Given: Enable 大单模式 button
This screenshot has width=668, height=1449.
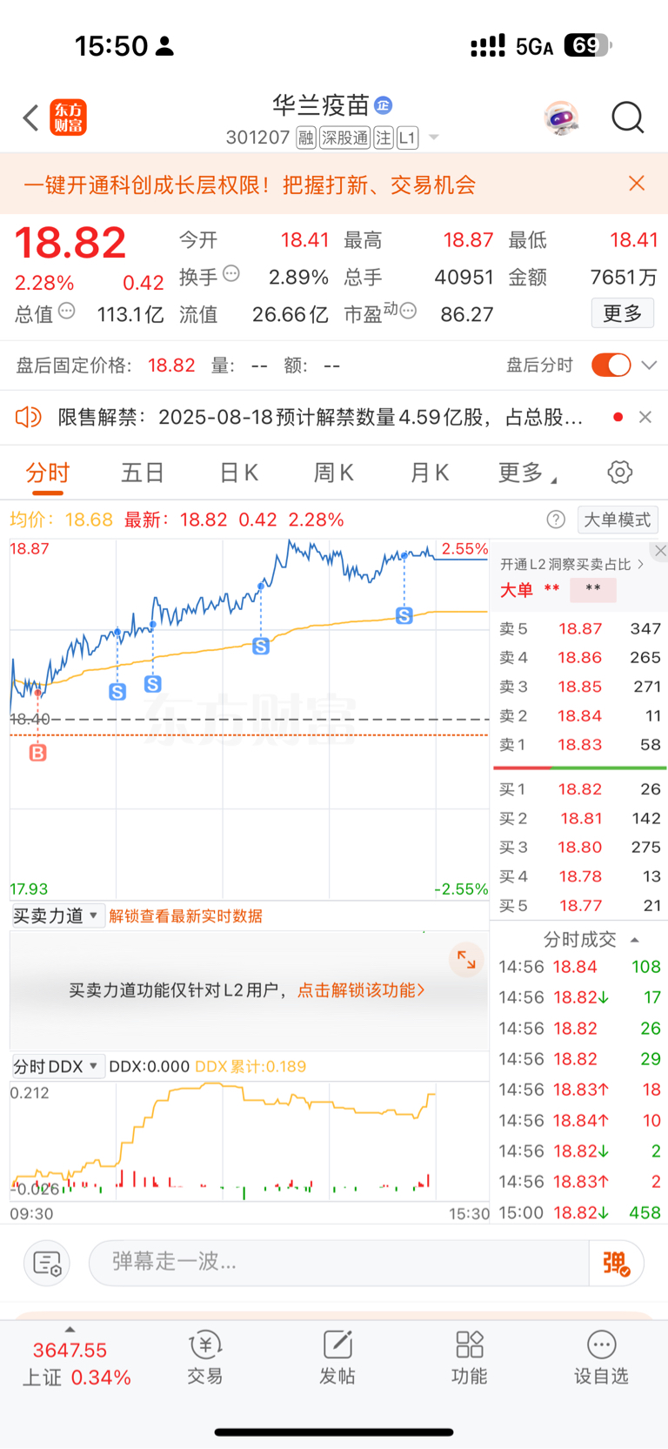Looking at the screenshot, I should (618, 520).
